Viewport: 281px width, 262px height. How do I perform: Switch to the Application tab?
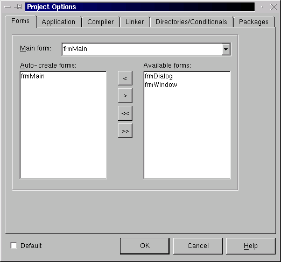point(59,22)
